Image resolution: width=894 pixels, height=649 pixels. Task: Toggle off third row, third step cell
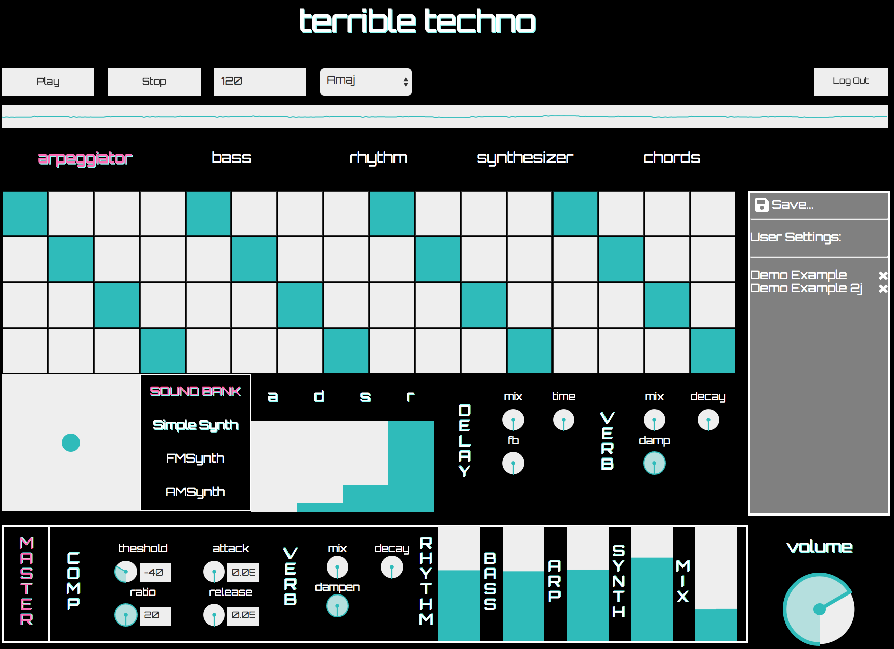[117, 305]
